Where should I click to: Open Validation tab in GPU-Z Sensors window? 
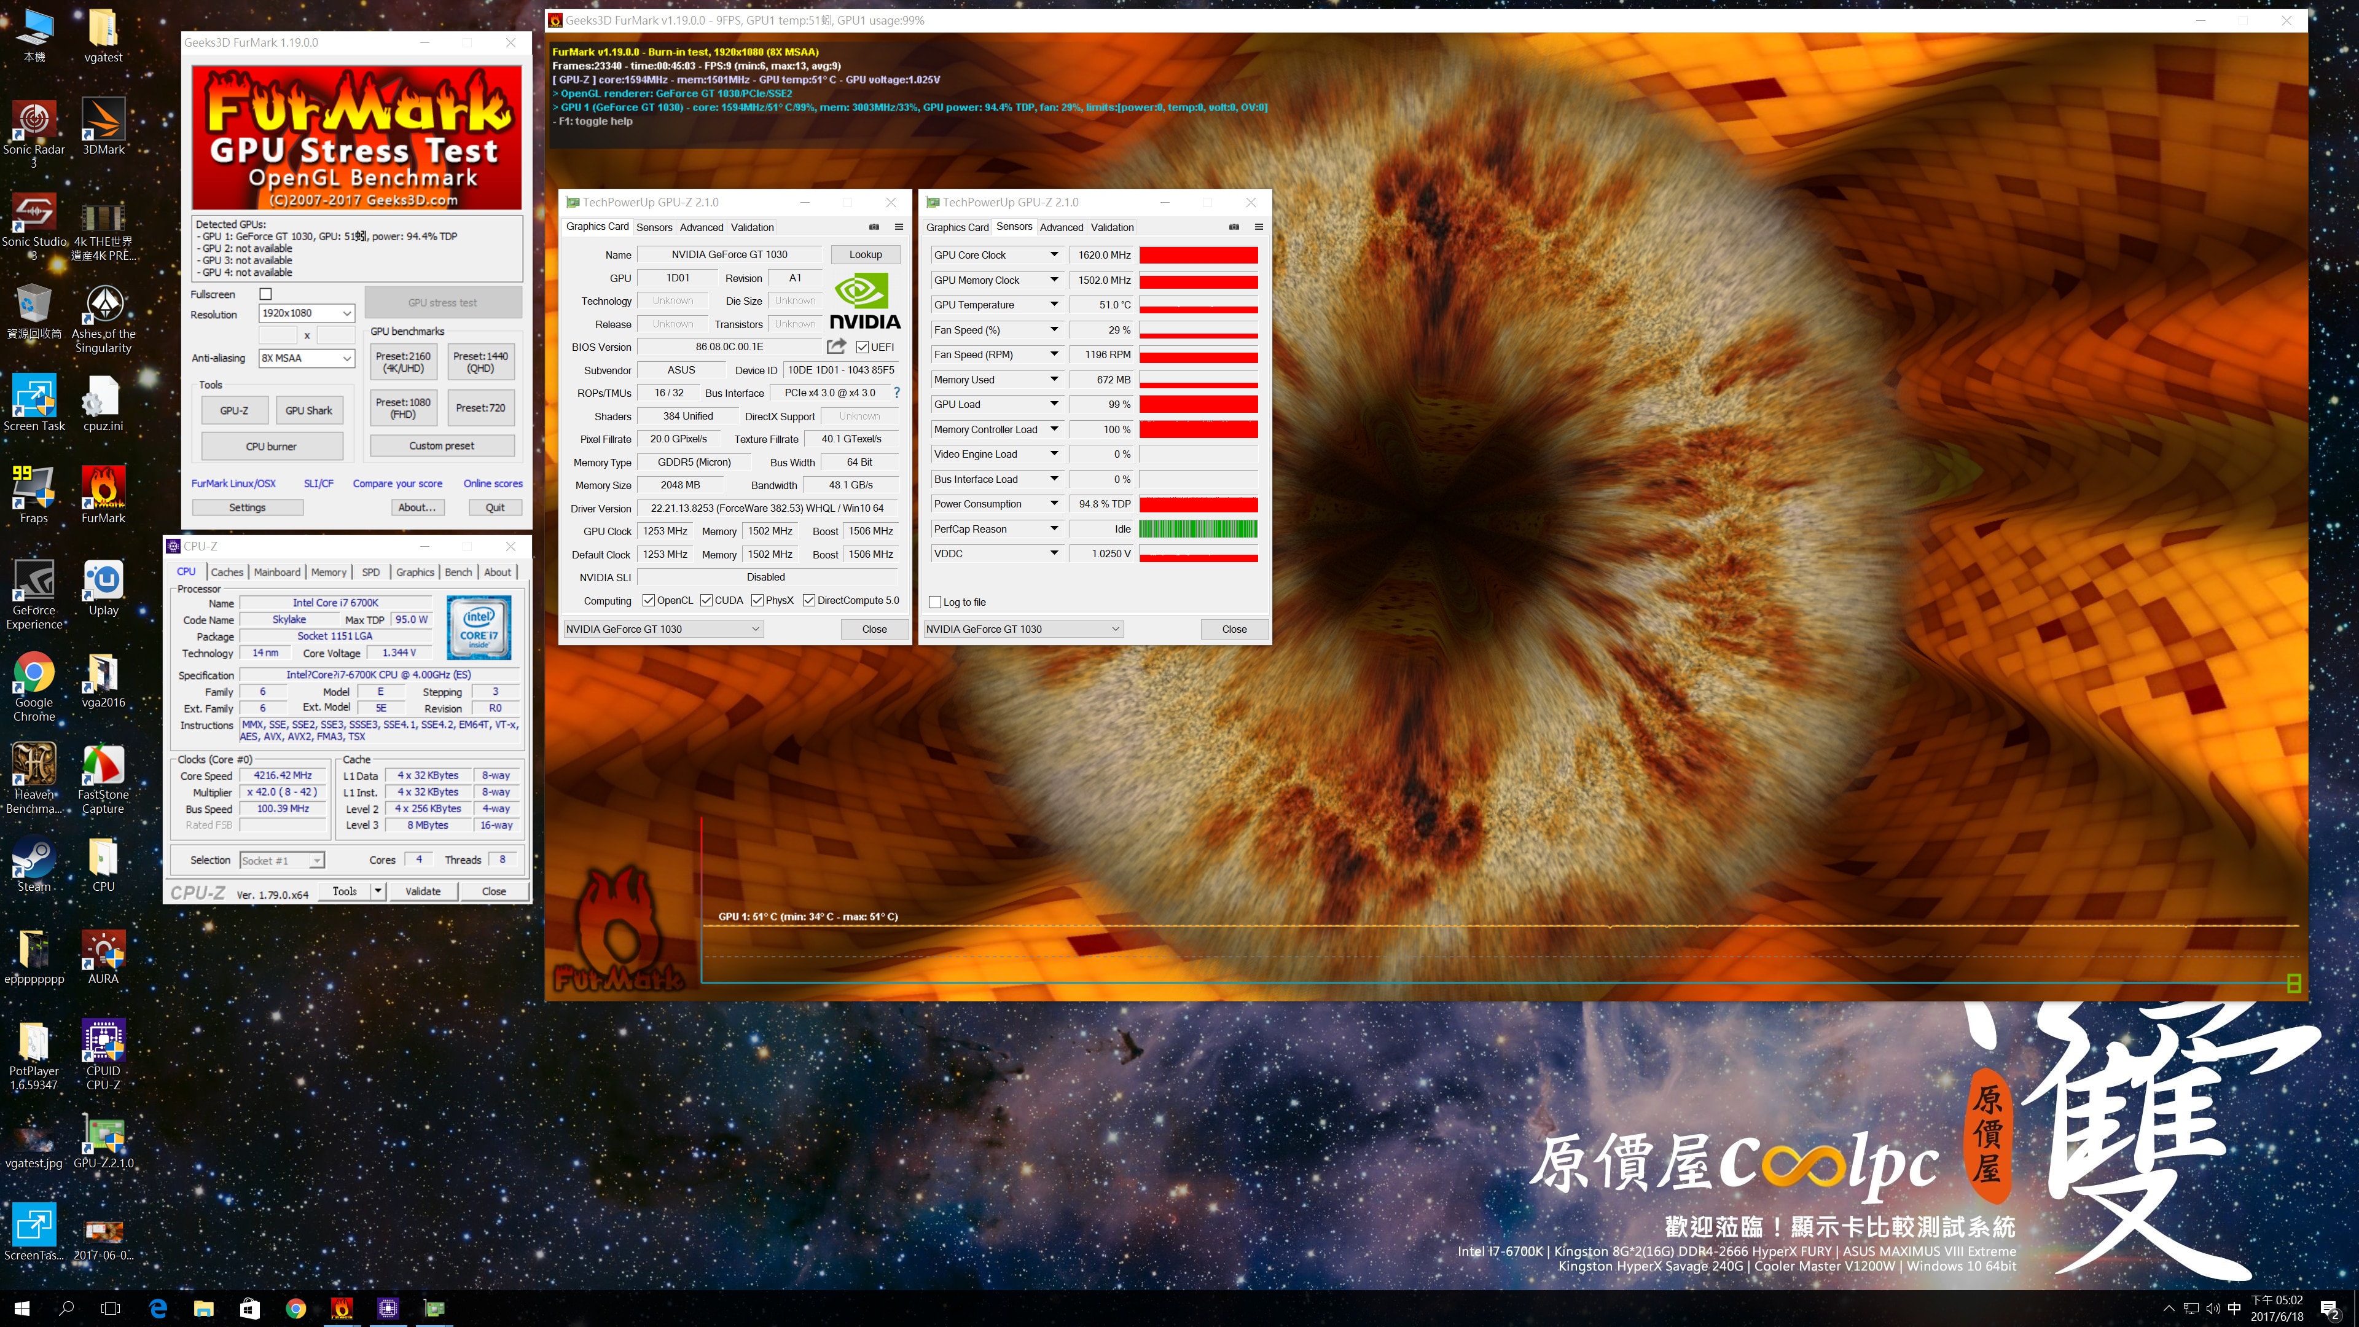(1112, 227)
